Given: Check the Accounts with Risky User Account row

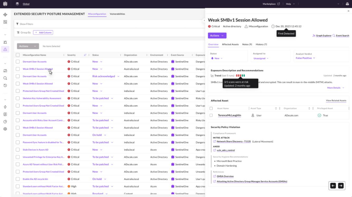Looking at the screenshot, I should (18, 120).
